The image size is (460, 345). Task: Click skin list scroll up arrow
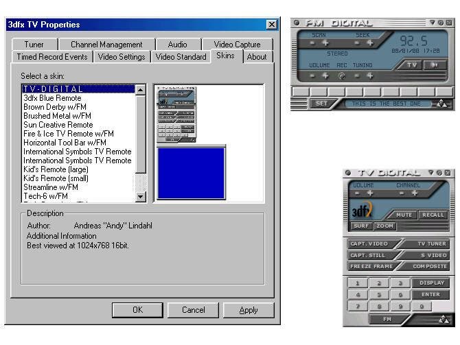tap(141, 90)
